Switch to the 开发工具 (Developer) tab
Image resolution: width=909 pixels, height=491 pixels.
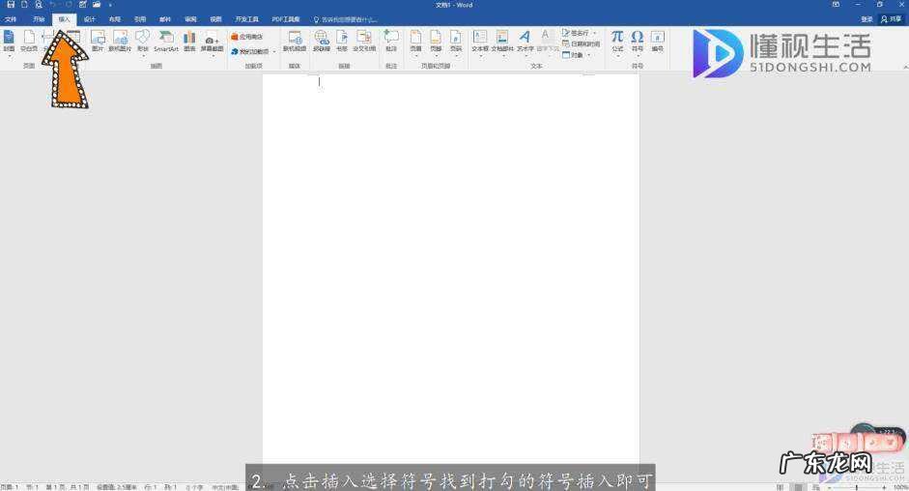click(x=247, y=19)
